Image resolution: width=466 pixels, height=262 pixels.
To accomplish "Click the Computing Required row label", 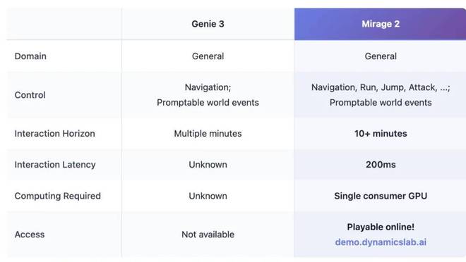I will click(x=58, y=196).
